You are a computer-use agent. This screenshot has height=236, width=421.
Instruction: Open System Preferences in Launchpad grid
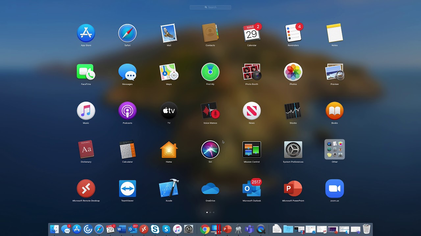click(x=293, y=149)
